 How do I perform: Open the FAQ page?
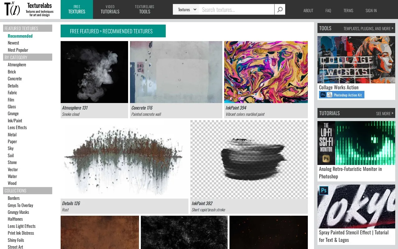point(328,11)
